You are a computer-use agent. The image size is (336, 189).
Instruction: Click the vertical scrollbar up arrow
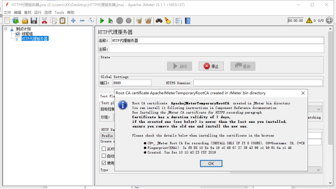click(330, 29)
